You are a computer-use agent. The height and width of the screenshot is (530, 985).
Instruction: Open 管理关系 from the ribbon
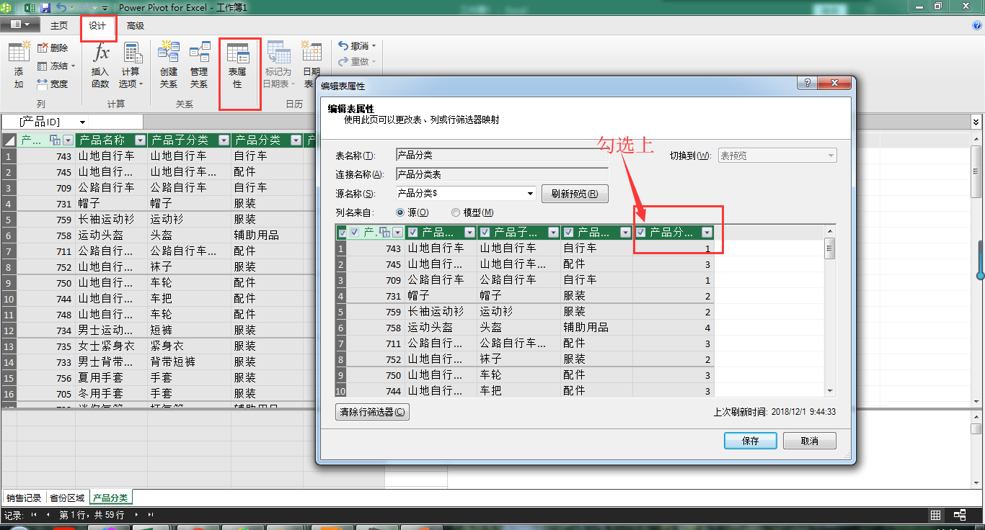click(x=199, y=66)
